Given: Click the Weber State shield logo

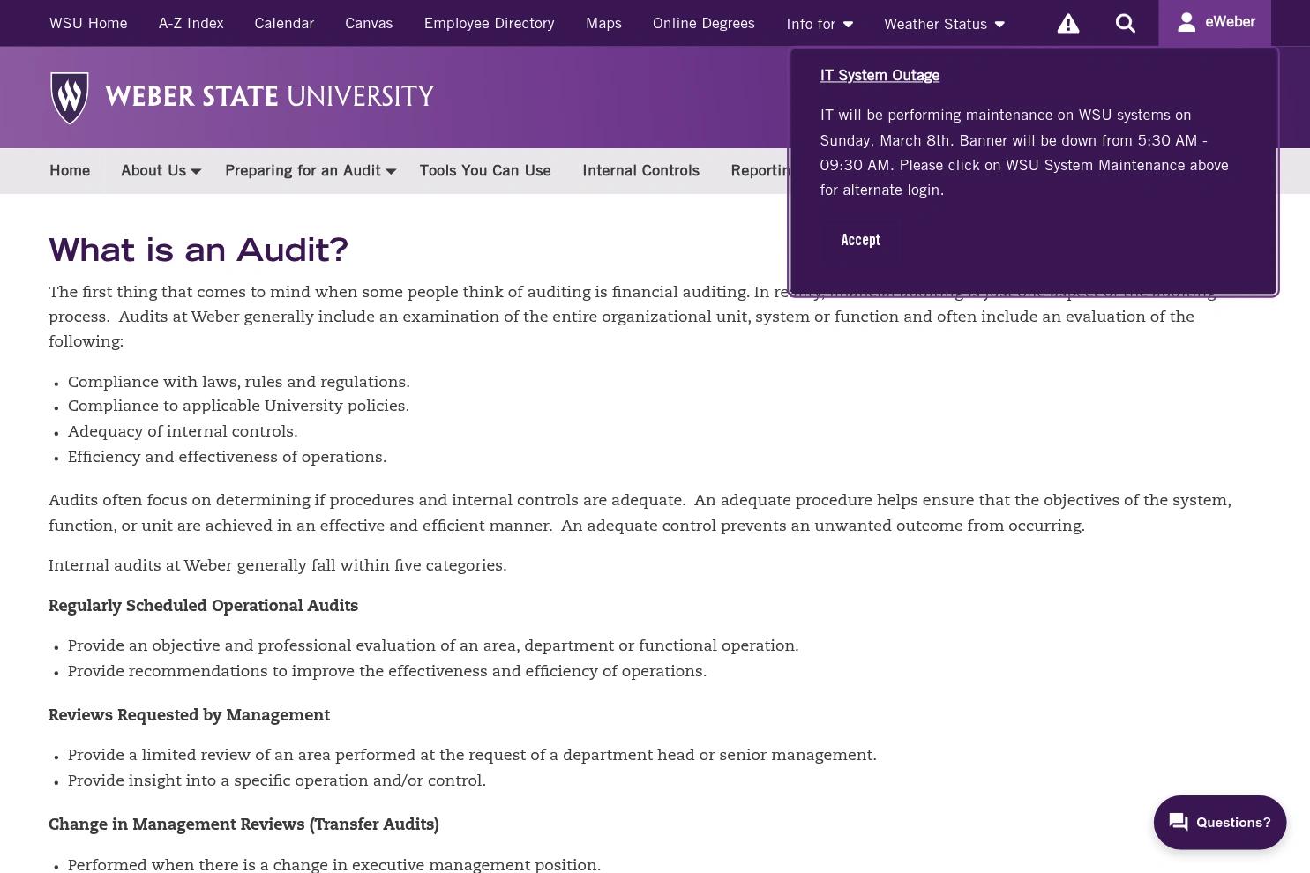Looking at the screenshot, I should tap(70, 98).
